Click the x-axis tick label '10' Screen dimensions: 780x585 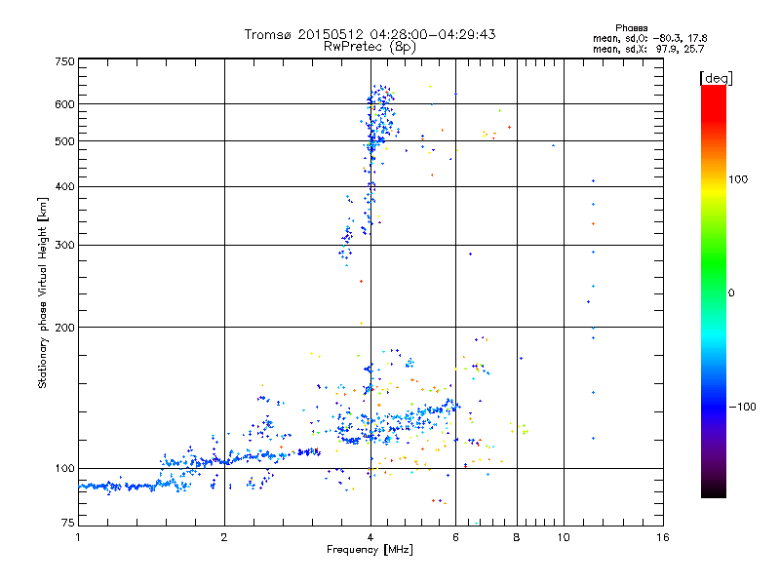tap(564, 537)
